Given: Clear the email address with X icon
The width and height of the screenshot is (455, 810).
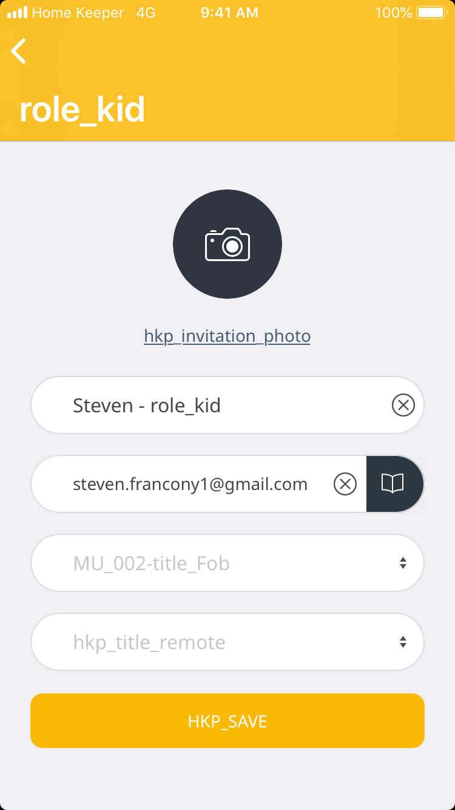Looking at the screenshot, I should pyautogui.click(x=345, y=484).
